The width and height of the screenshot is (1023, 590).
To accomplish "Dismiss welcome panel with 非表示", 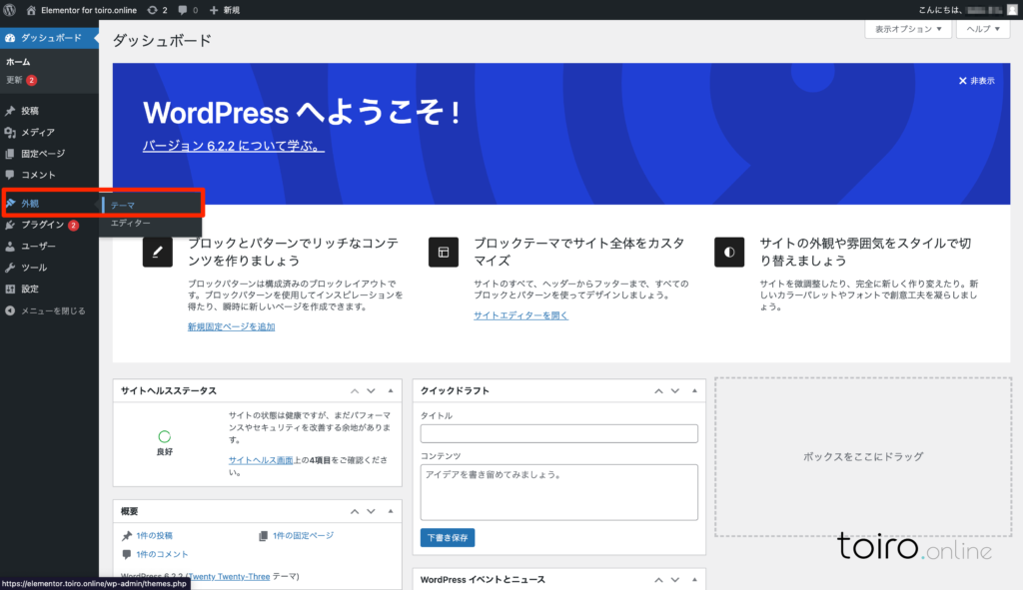I will pos(976,81).
